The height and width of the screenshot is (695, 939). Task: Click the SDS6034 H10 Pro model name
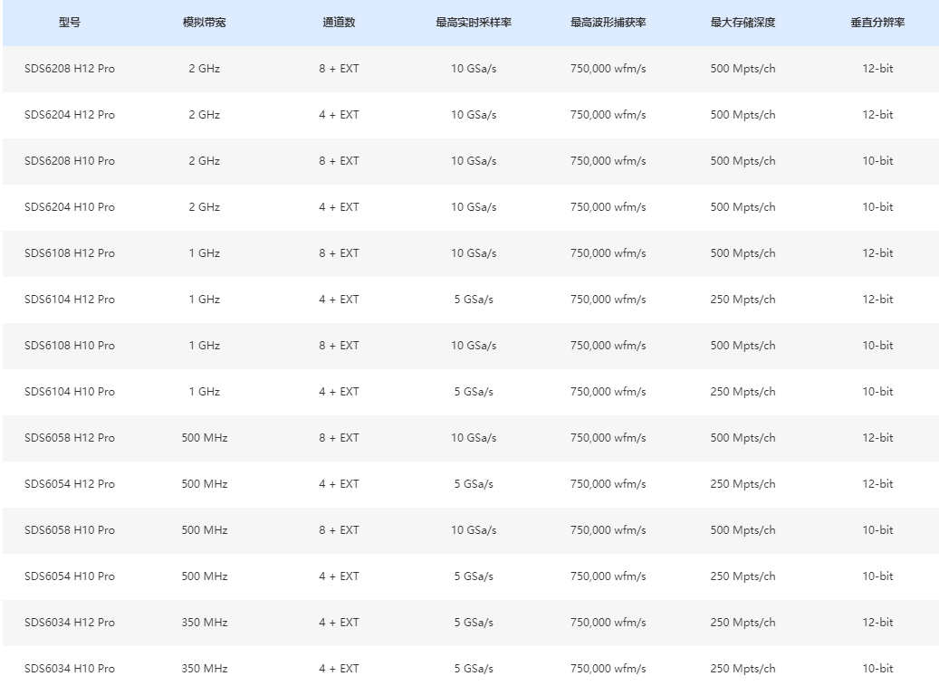70,669
